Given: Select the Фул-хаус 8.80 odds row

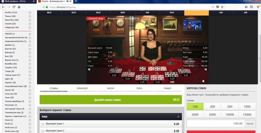Looking at the screenshot, I should pos(195,52).
